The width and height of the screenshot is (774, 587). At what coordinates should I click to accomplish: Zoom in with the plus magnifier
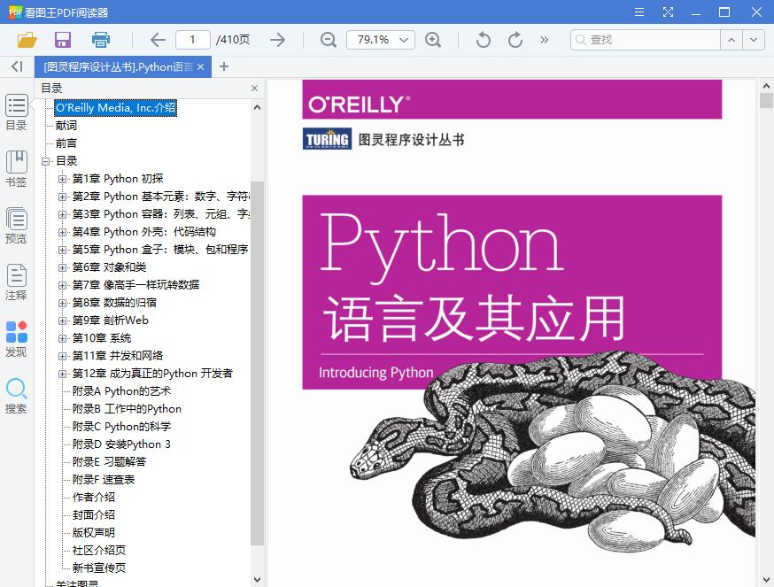(433, 40)
